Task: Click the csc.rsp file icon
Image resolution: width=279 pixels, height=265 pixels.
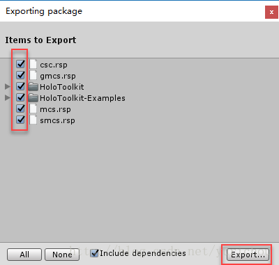Action: pos(33,64)
